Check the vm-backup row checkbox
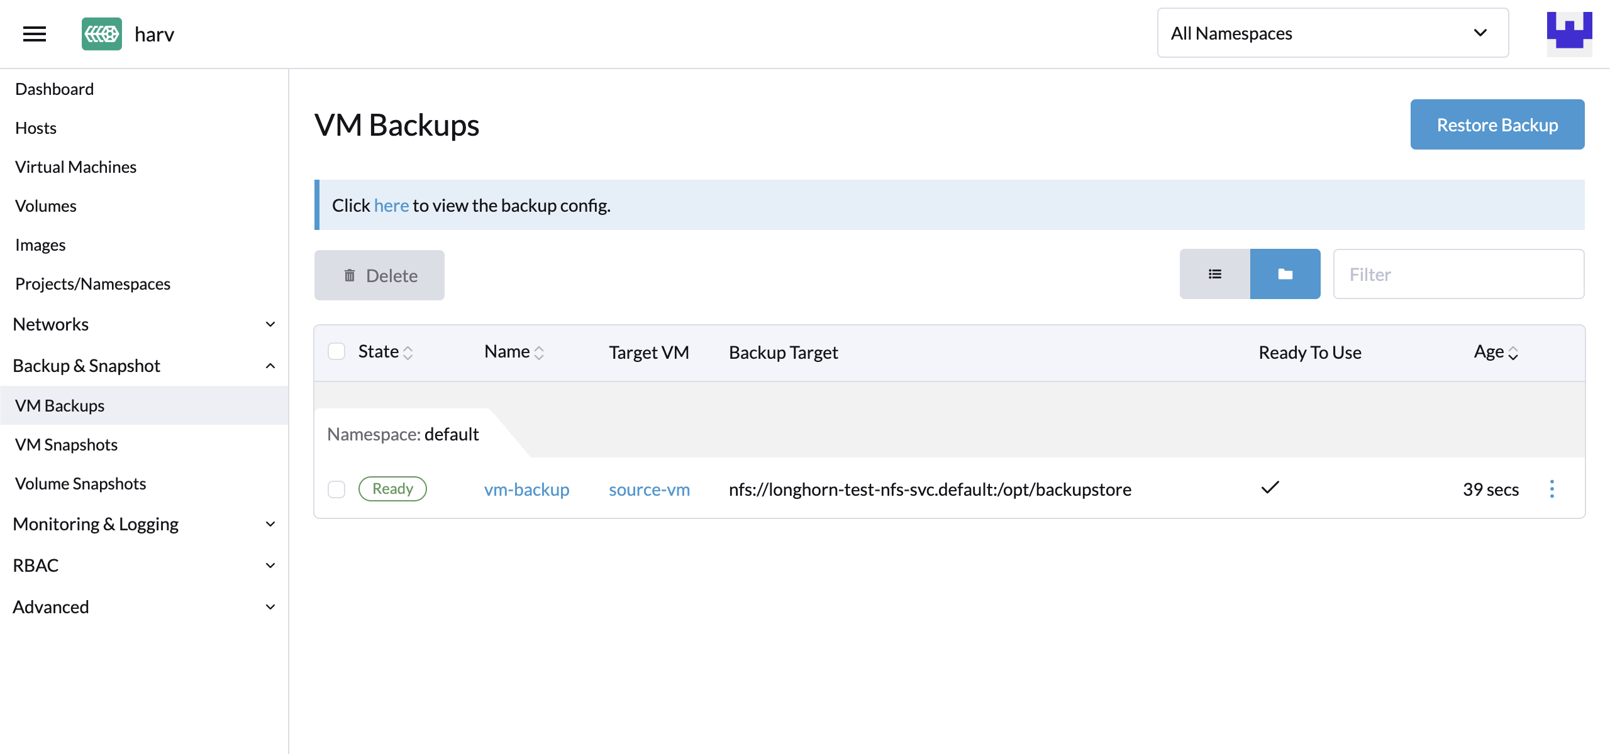Viewport: 1610px width, 754px height. (336, 488)
